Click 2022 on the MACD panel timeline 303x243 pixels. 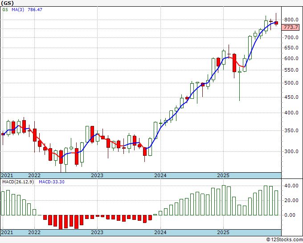point(34,232)
